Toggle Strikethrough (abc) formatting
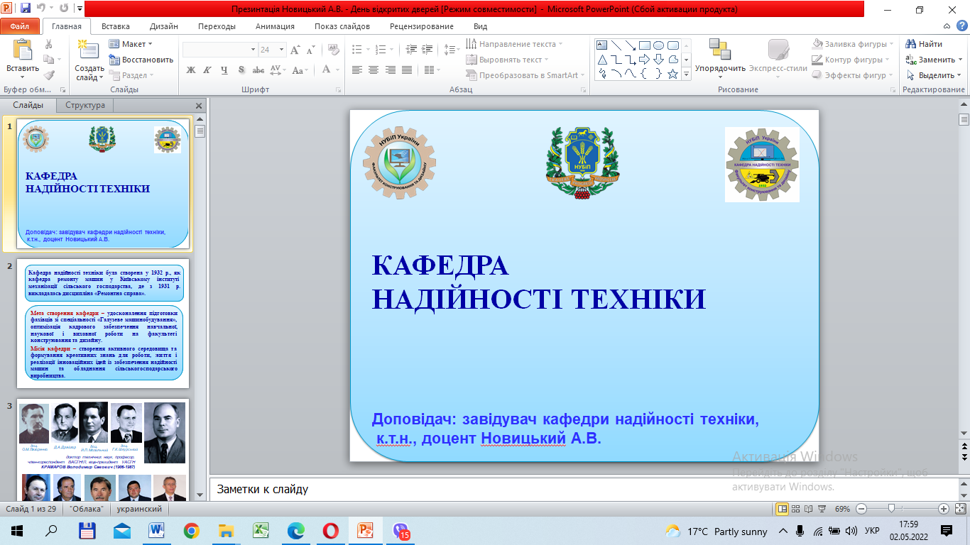Image resolution: width=970 pixels, height=545 pixels. pos(258,70)
